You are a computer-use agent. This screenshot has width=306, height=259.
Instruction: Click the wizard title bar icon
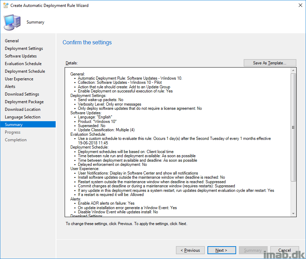click(x=6, y=5)
